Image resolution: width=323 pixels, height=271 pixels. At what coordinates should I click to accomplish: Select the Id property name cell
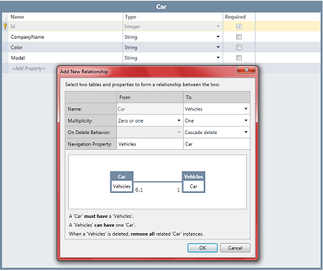pyautogui.click(x=65, y=27)
